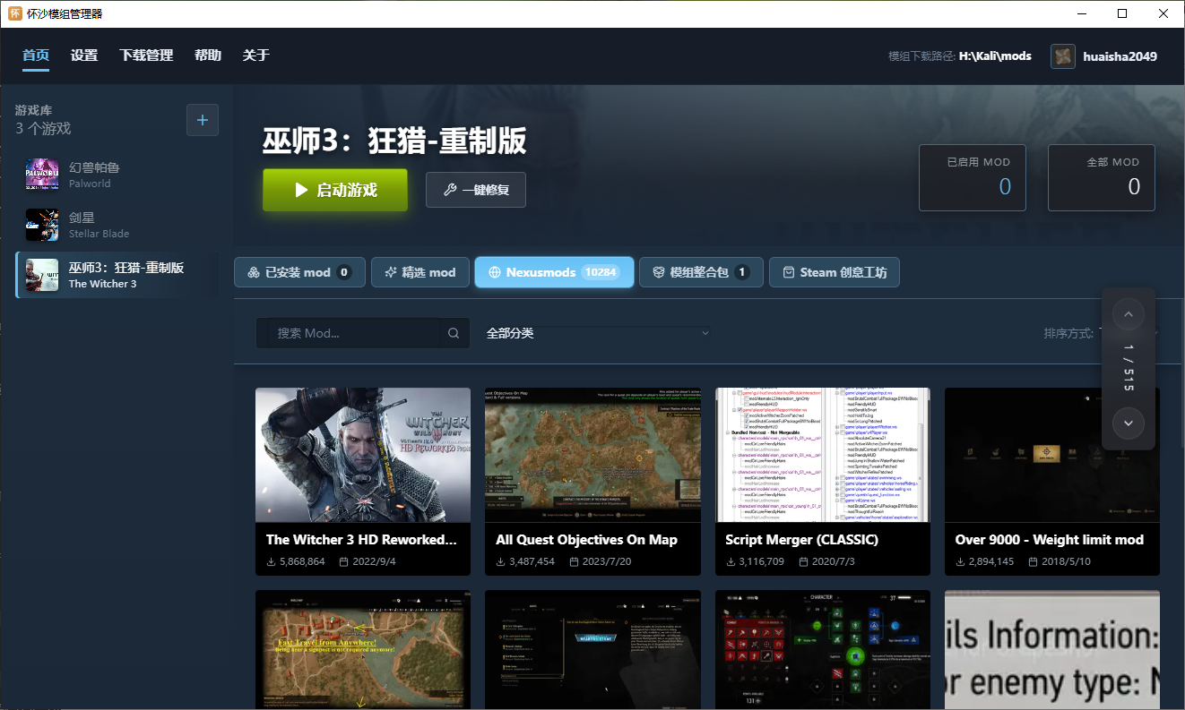Open the 排序方式 sort dropdown
The height and width of the screenshot is (710, 1185).
click(x=1100, y=333)
